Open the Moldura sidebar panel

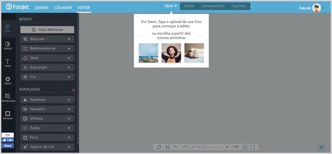[8, 115]
